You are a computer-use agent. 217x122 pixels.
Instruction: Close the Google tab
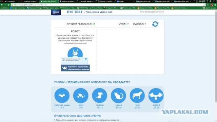(133, 1)
